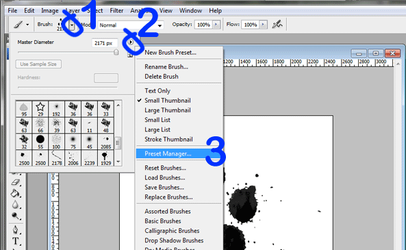Viewport: 406px width, 250px height.
Task: Click the brush list scroll down arrow
Action: point(118,162)
